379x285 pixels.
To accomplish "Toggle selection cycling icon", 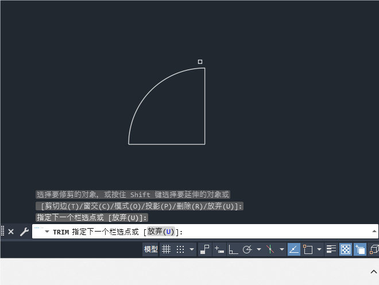I will pyautogui.click(x=360, y=249).
